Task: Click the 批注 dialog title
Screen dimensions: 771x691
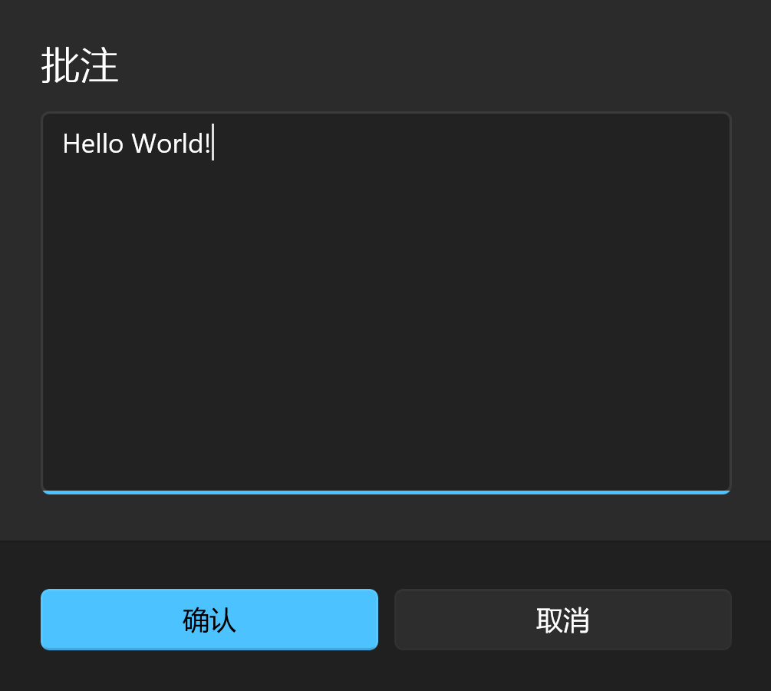Action: 80,65
